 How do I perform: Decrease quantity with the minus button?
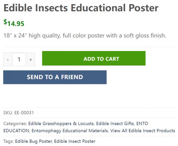[x=8, y=59]
